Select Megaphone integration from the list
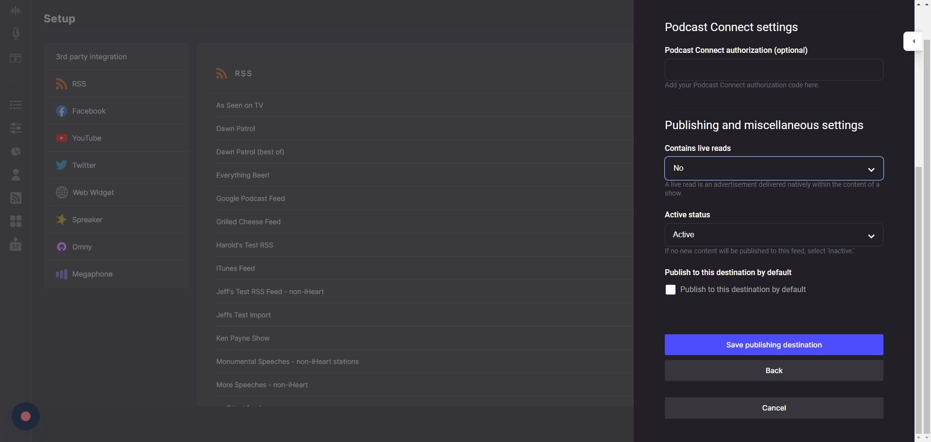This screenshot has height=442, width=931. click(x=92, y=274)
